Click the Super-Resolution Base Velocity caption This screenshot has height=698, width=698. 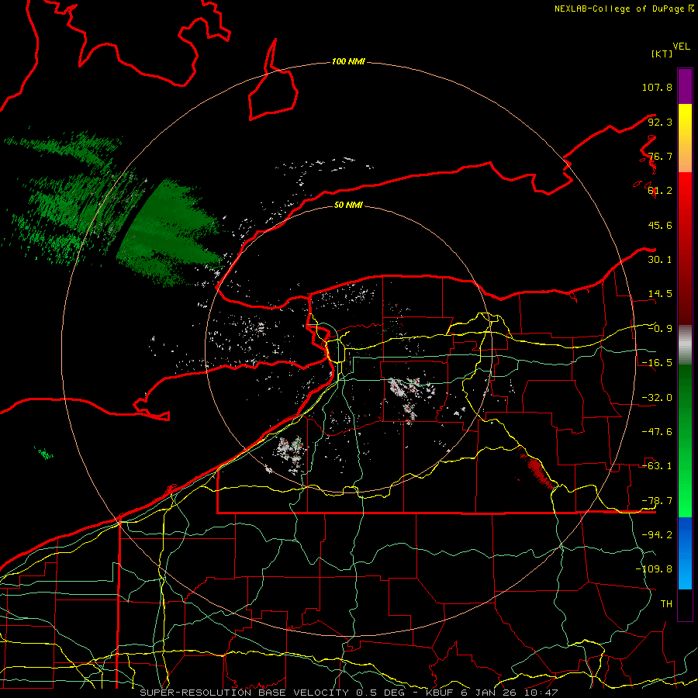click(348, 693)
